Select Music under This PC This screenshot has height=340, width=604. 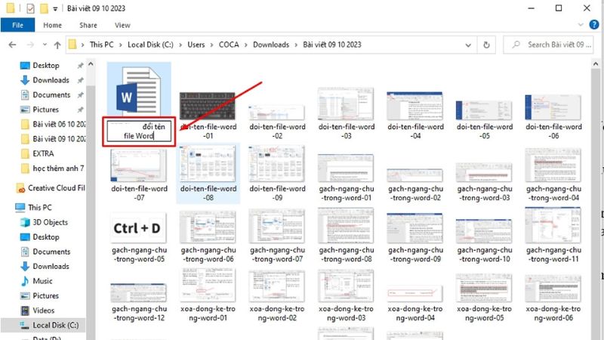pyautogui.click(x=42, y=281)
